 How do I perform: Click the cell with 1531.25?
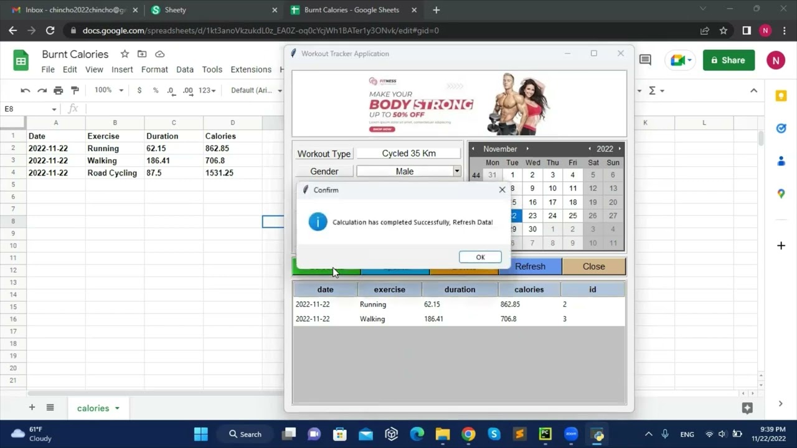[x=232, y=173]
